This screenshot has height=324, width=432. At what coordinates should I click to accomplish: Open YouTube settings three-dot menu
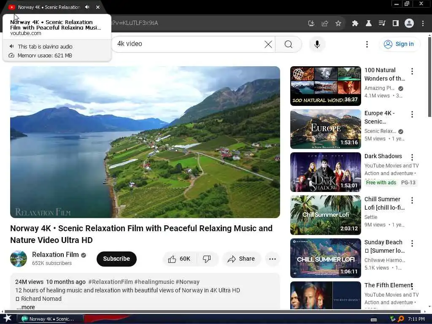click(367, 44)
